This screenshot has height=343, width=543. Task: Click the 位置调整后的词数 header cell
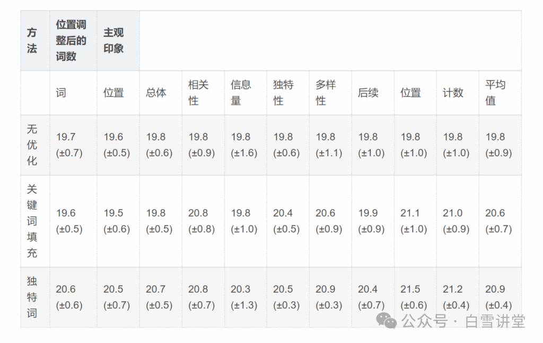pos(71,41)
